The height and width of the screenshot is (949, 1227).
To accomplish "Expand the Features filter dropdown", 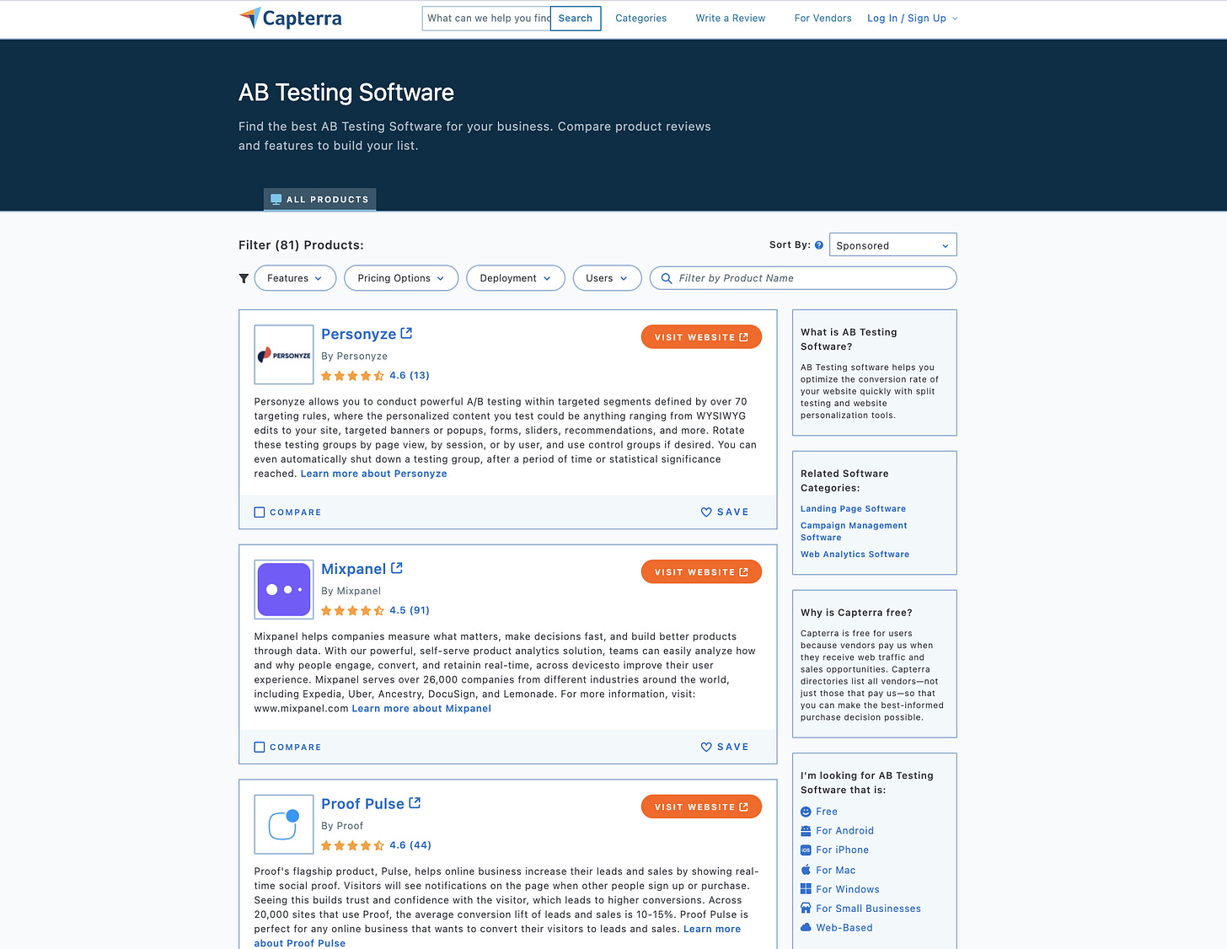I will pyautogui.click(x=295, y=278).
